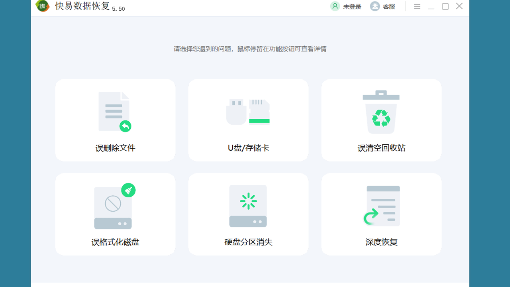The width and height of the screenshot is (510, 287).
Task: Click the formatted disk icon with broom
Action: (x=115, y=206)
